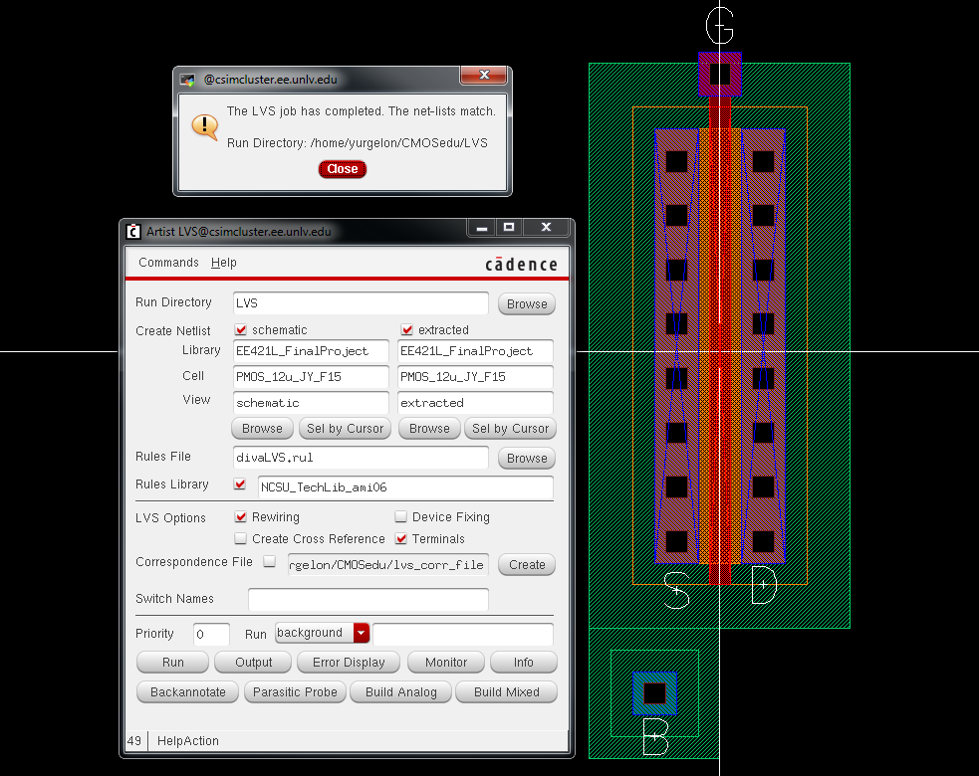Close the LVS dialog using title bar X
Screen dimensions: 979x776
click(x=485, y=76)
